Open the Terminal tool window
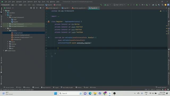This screenshot has width=170, height=96. (36, 87)
